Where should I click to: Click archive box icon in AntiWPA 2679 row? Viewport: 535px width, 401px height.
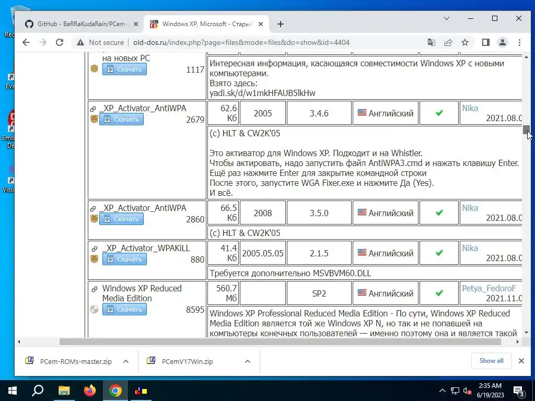click(x=95, y=119)
